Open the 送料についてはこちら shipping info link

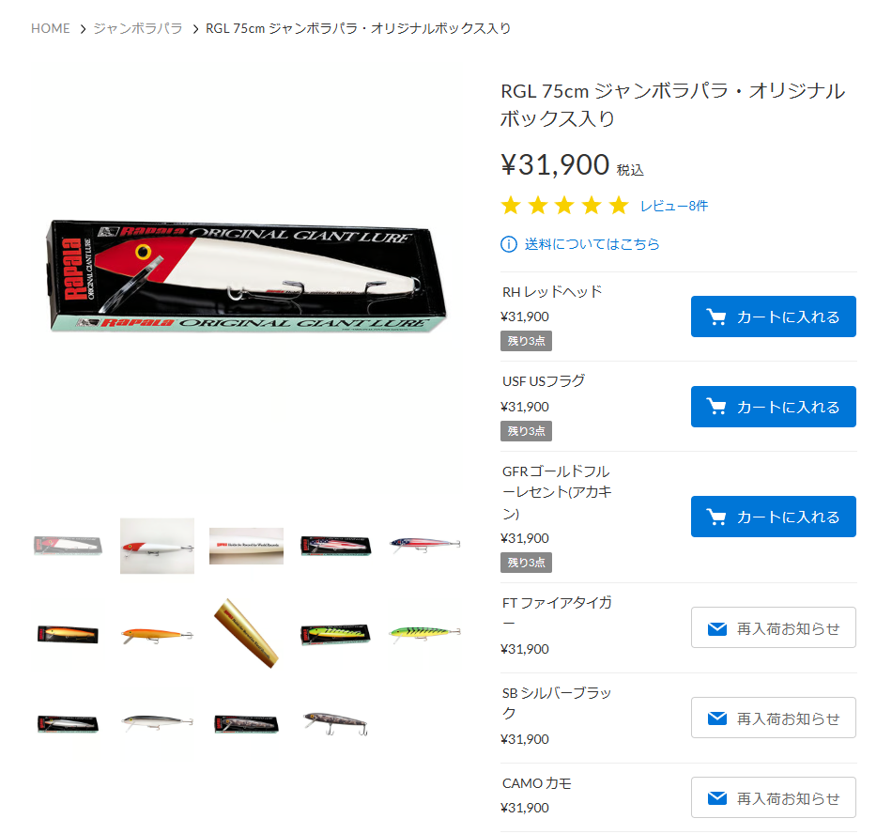[x=592, y=244]
